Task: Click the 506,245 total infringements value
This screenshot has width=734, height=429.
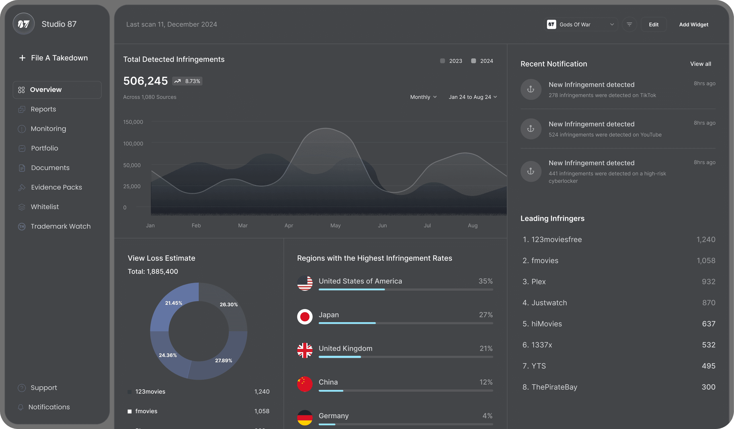Action: click(145, 81)
